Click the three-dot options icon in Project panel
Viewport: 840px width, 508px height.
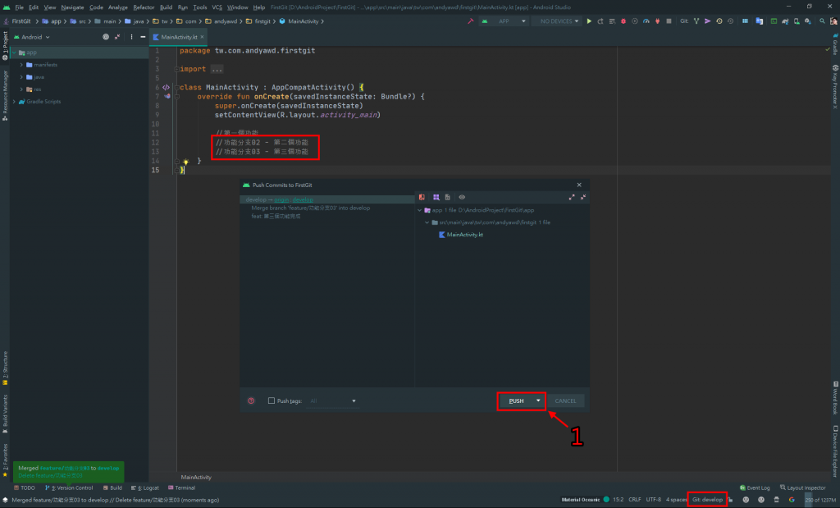click(131, 37)
